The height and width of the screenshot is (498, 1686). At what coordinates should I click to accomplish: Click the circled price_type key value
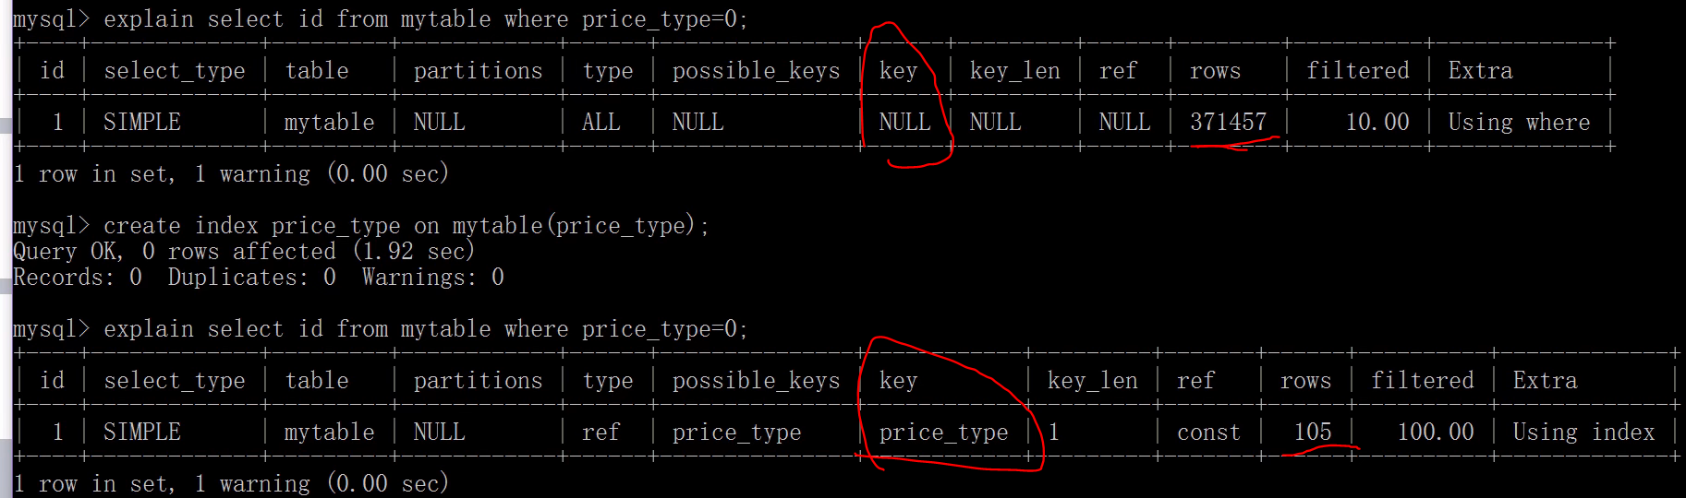pyautogui.click(x=943, y=432)
